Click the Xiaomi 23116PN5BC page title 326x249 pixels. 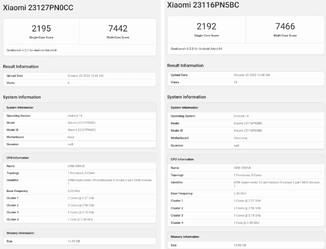[x=203, y=5]
